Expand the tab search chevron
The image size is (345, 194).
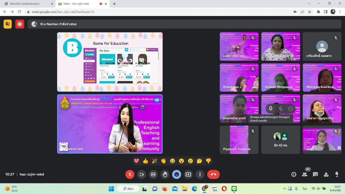(309, 3)
